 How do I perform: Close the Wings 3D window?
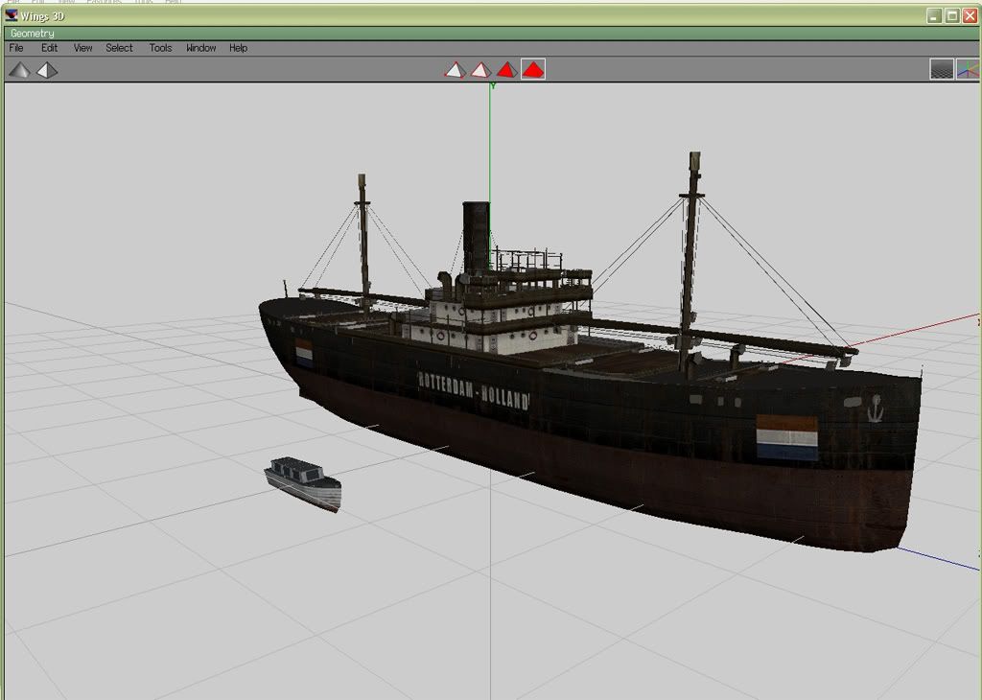pos(970,15)
